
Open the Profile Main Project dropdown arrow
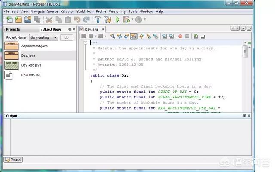pyautogui.click(x=145, y=19)
